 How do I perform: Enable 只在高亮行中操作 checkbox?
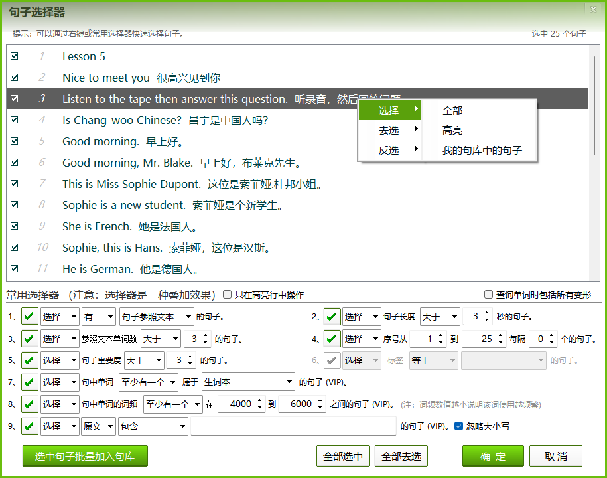tap(228, 295)
